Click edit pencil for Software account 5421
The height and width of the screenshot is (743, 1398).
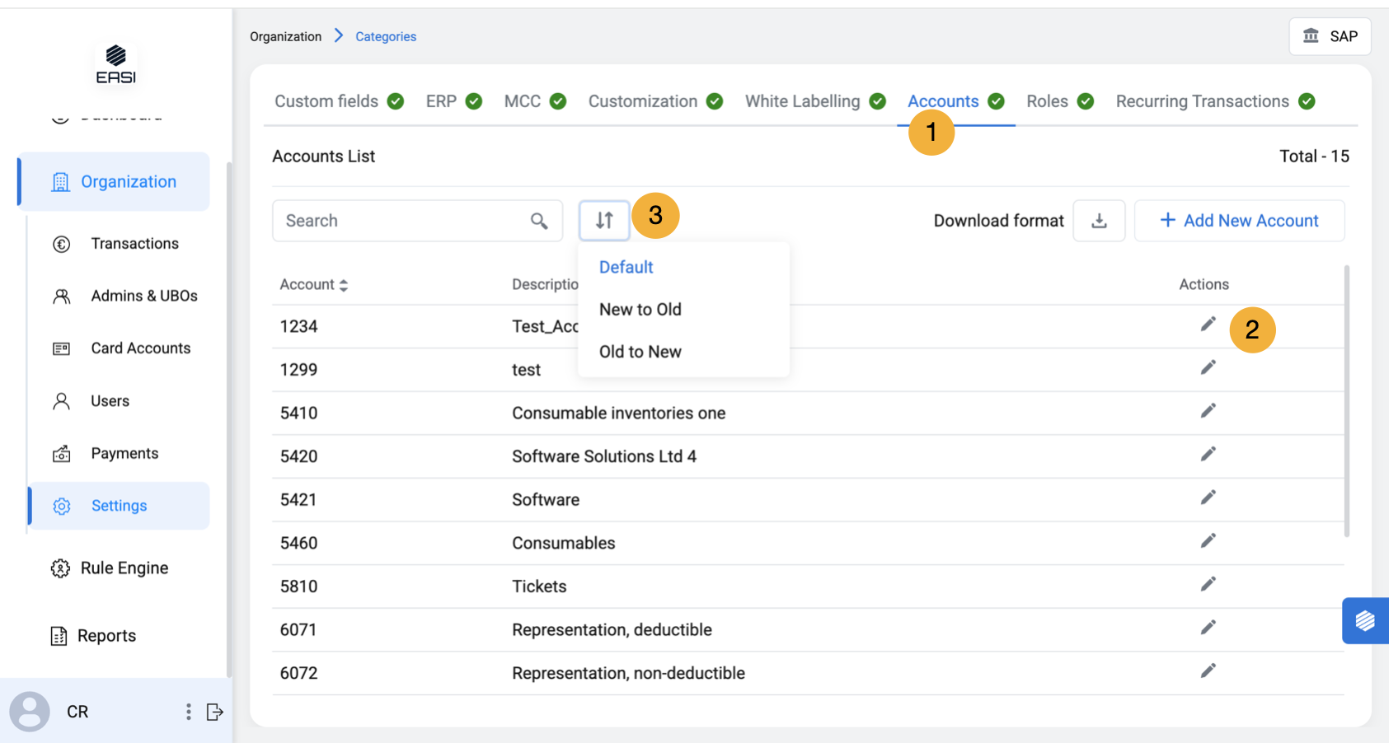1208,498
